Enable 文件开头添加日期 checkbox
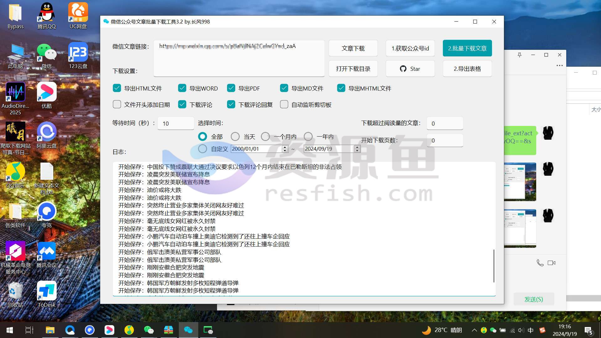The image size is (601, 338). point(117,105)
